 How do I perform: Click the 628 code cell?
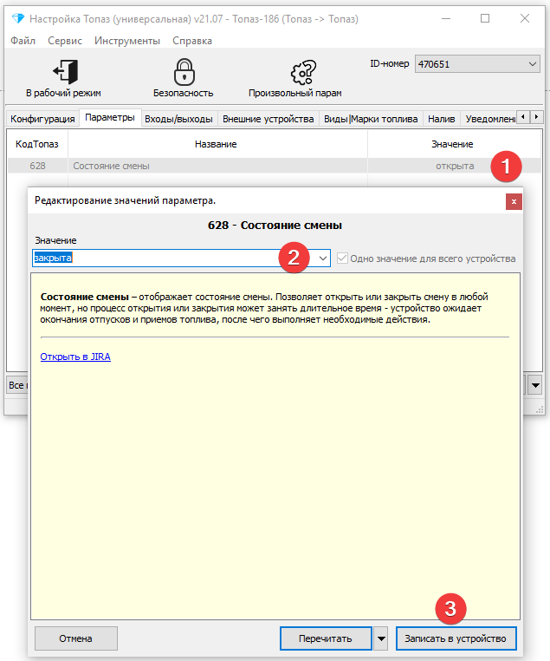click(x=37, y=166)
